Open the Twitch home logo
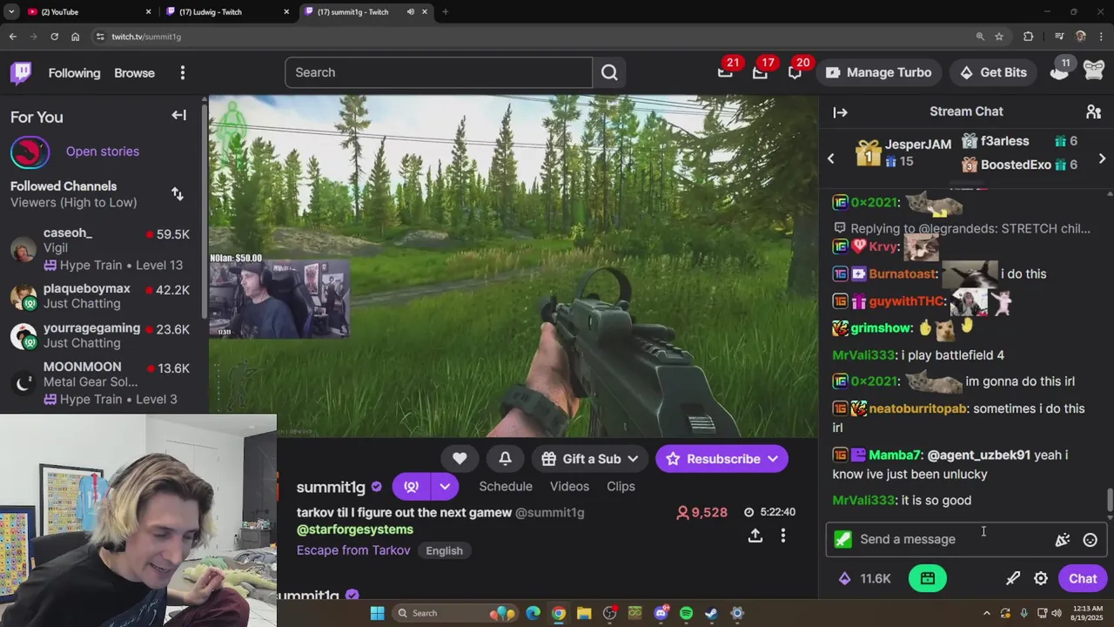The image size is (1114, 627). (x=21, y=73)
